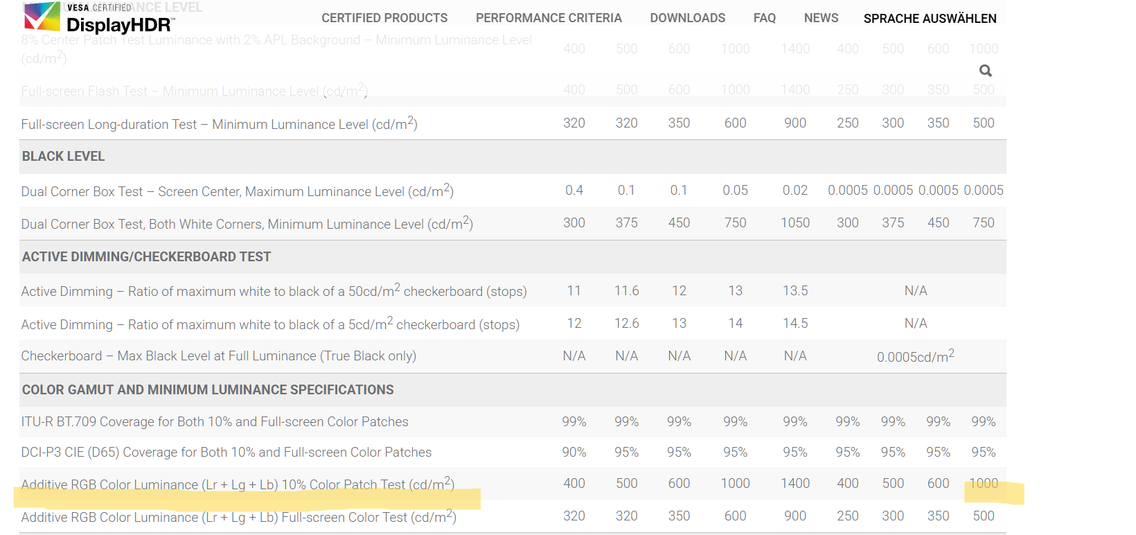Open the News section
The image size is (1136, 535).
point(822,18)
